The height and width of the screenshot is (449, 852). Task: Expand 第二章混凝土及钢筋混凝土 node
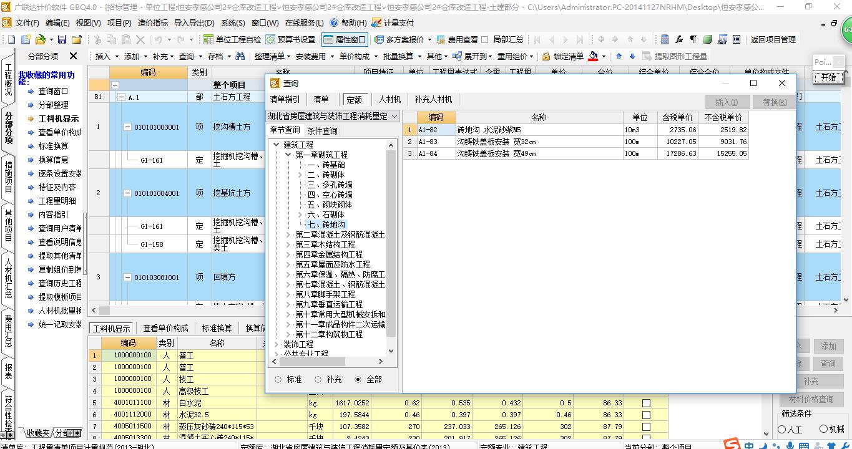pos(288,234)
